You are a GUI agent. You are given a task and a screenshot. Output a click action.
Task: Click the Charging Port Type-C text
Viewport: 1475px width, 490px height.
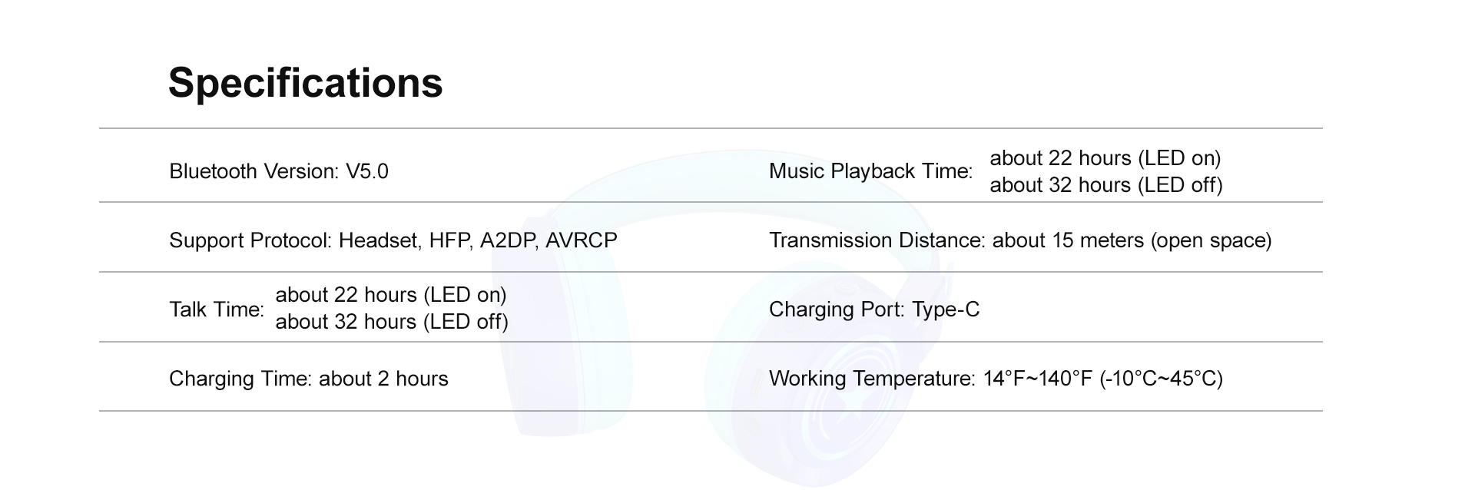tap(874, 310)
